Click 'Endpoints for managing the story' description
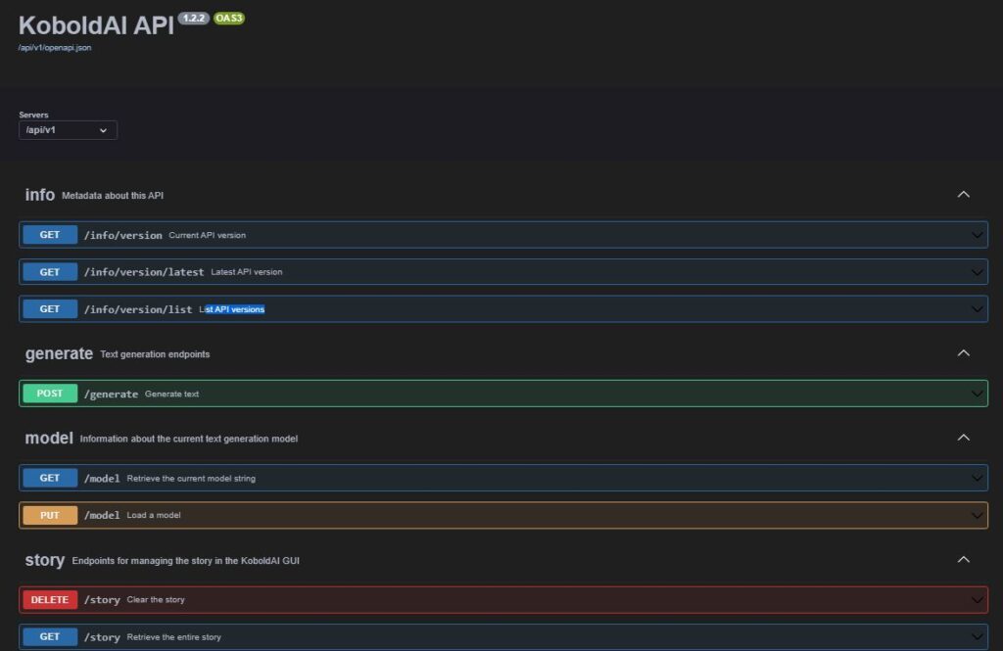Image resolution: width=1003 pixels, height=651 pixels. pos(185,561)
